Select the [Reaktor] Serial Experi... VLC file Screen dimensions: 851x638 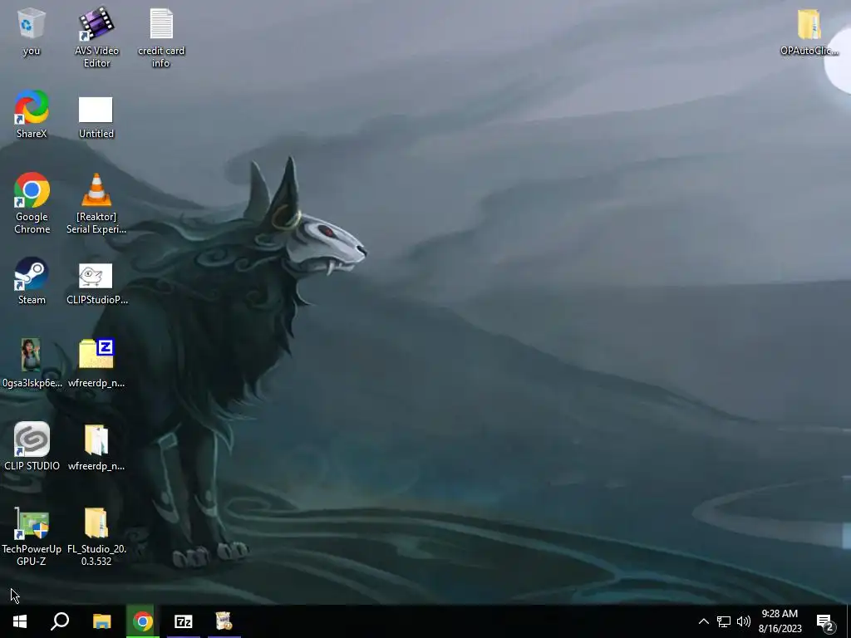click(x=96, y=204)
